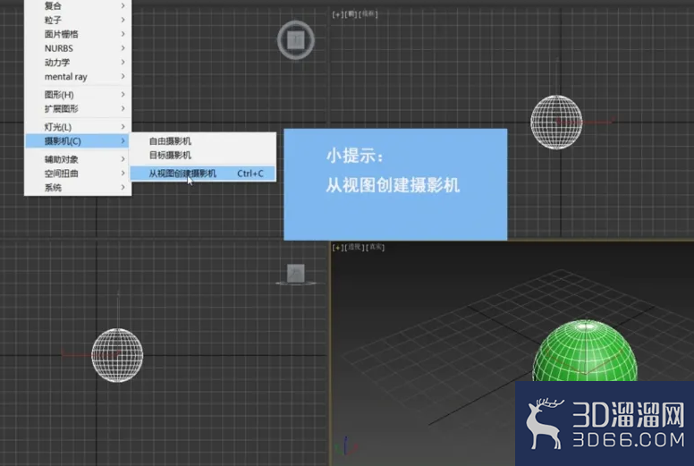Viewport: 694px width, 466px height.
Task: Click the ViewCube in the bottom-left viewport
Action: (x=296, y=274)
